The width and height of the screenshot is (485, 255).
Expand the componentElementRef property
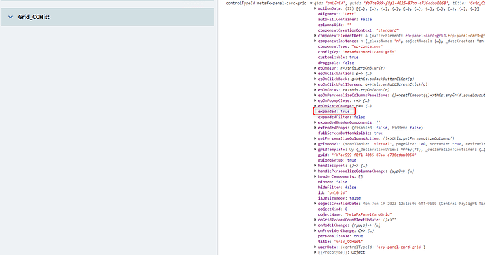click(315, 36)
